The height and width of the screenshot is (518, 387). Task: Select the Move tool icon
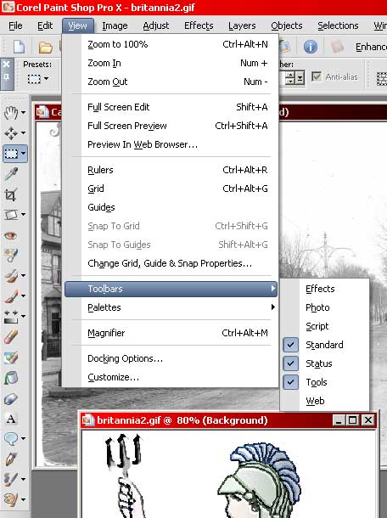(x=11, y=133)
